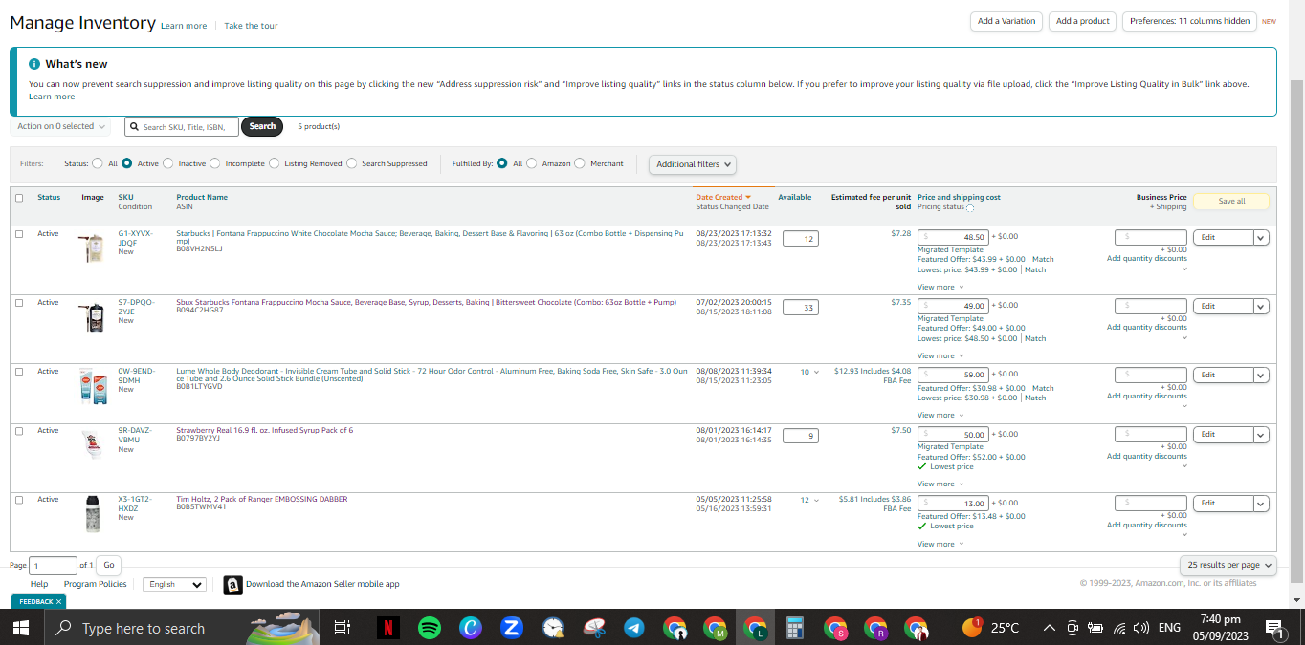The image size is (1305, 645).
Task: Select the Listing Removed status filter
Action: (x=275, y=163)
